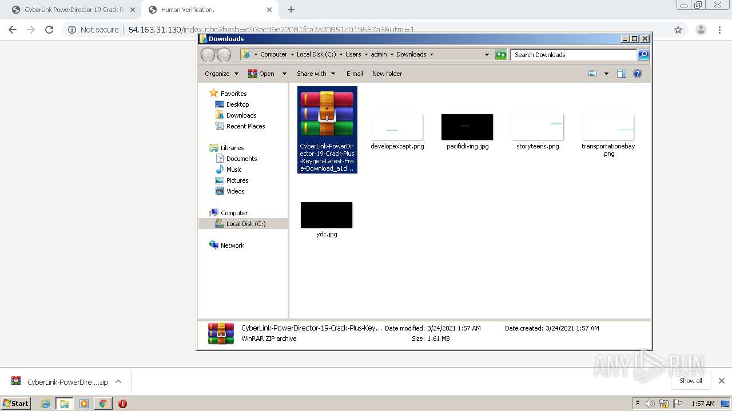
Task: Open Pictures library
Action: [237, 180]
